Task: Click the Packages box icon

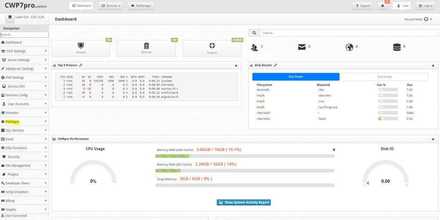Action: [3, 122]
